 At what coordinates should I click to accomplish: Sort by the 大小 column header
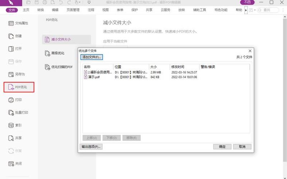tap(159, 67)
